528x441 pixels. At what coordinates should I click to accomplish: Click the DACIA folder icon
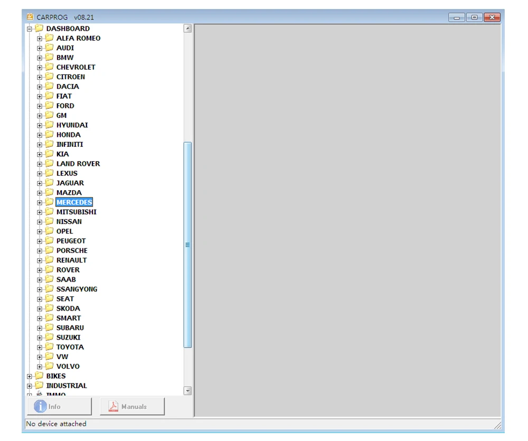[50, 86]
